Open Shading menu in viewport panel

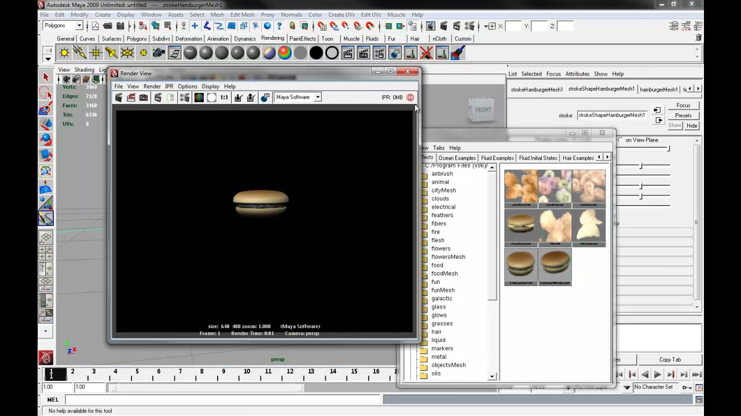point(84,70)
